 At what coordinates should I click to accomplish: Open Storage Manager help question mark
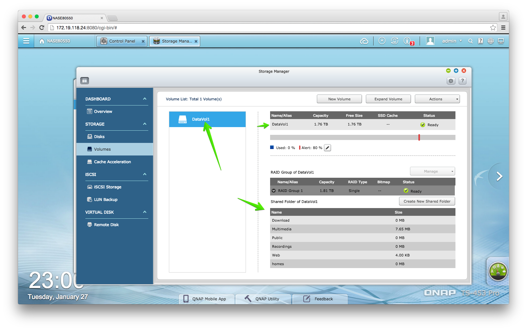463,81
